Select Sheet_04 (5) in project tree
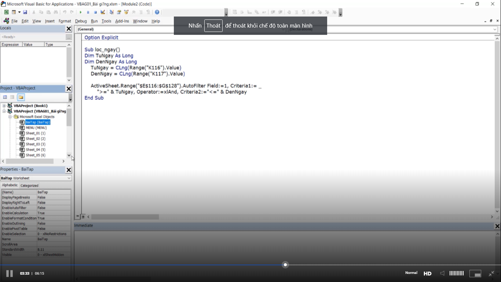 (36, 150)
